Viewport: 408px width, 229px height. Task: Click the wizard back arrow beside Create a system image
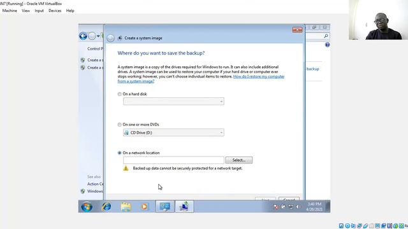point(110,38)
